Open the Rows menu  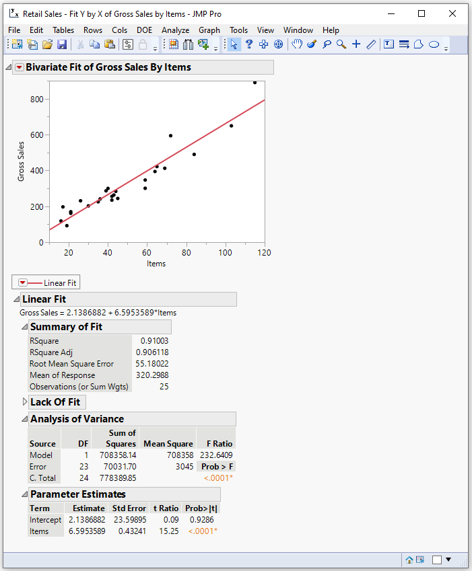92,30
